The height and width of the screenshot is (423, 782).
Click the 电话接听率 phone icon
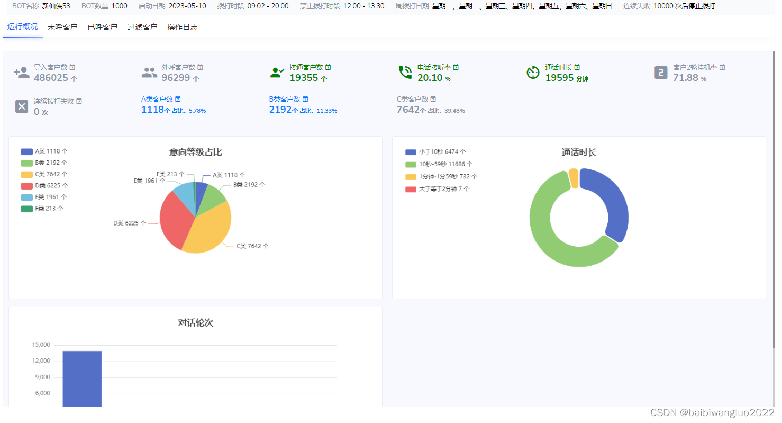click(405, 73)
